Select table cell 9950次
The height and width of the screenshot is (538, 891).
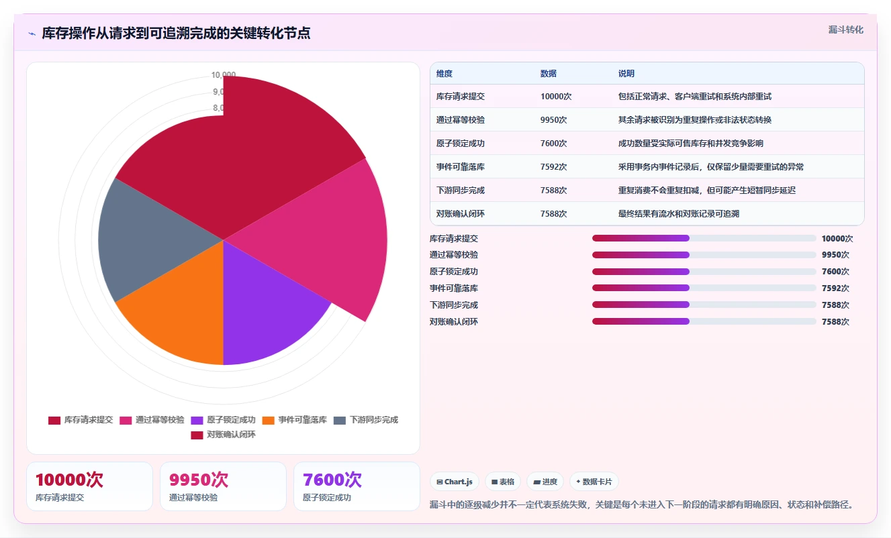click(x=554, y=120)
